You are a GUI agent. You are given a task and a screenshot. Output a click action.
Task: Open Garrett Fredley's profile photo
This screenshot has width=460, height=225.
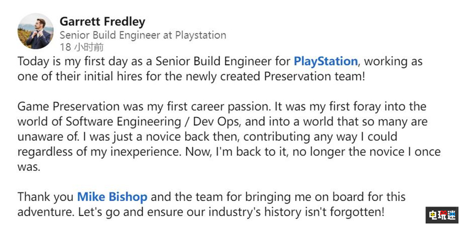click(x=35, y=31)
